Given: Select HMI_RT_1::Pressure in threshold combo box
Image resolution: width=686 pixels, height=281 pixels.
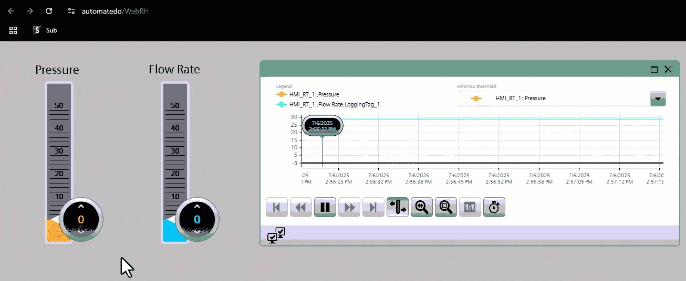Looking at the screenshot, I should 554,99.
